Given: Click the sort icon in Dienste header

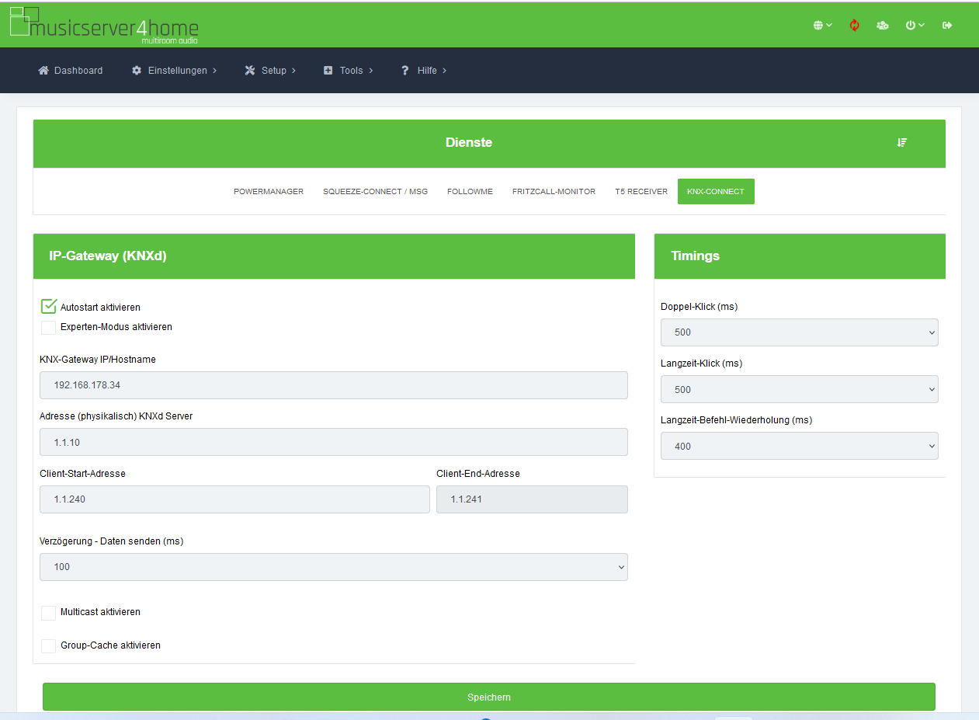Looking at the screenshot, I should pos(902,142).
